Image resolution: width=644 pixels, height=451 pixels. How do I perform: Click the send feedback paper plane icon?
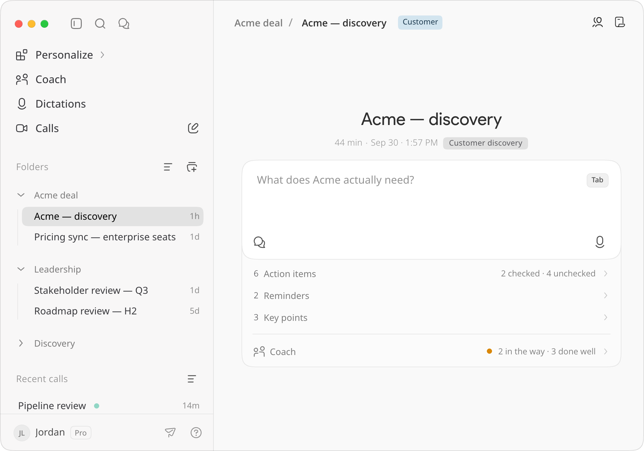170,432
